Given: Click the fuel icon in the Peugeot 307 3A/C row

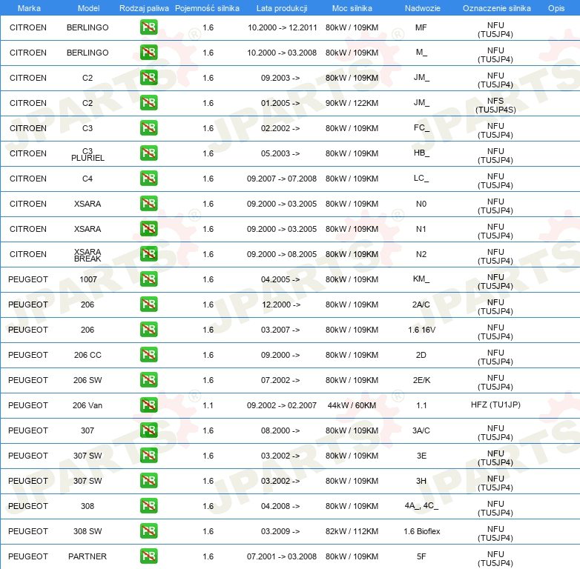Looking at the screenshot, I should (148, 430).
